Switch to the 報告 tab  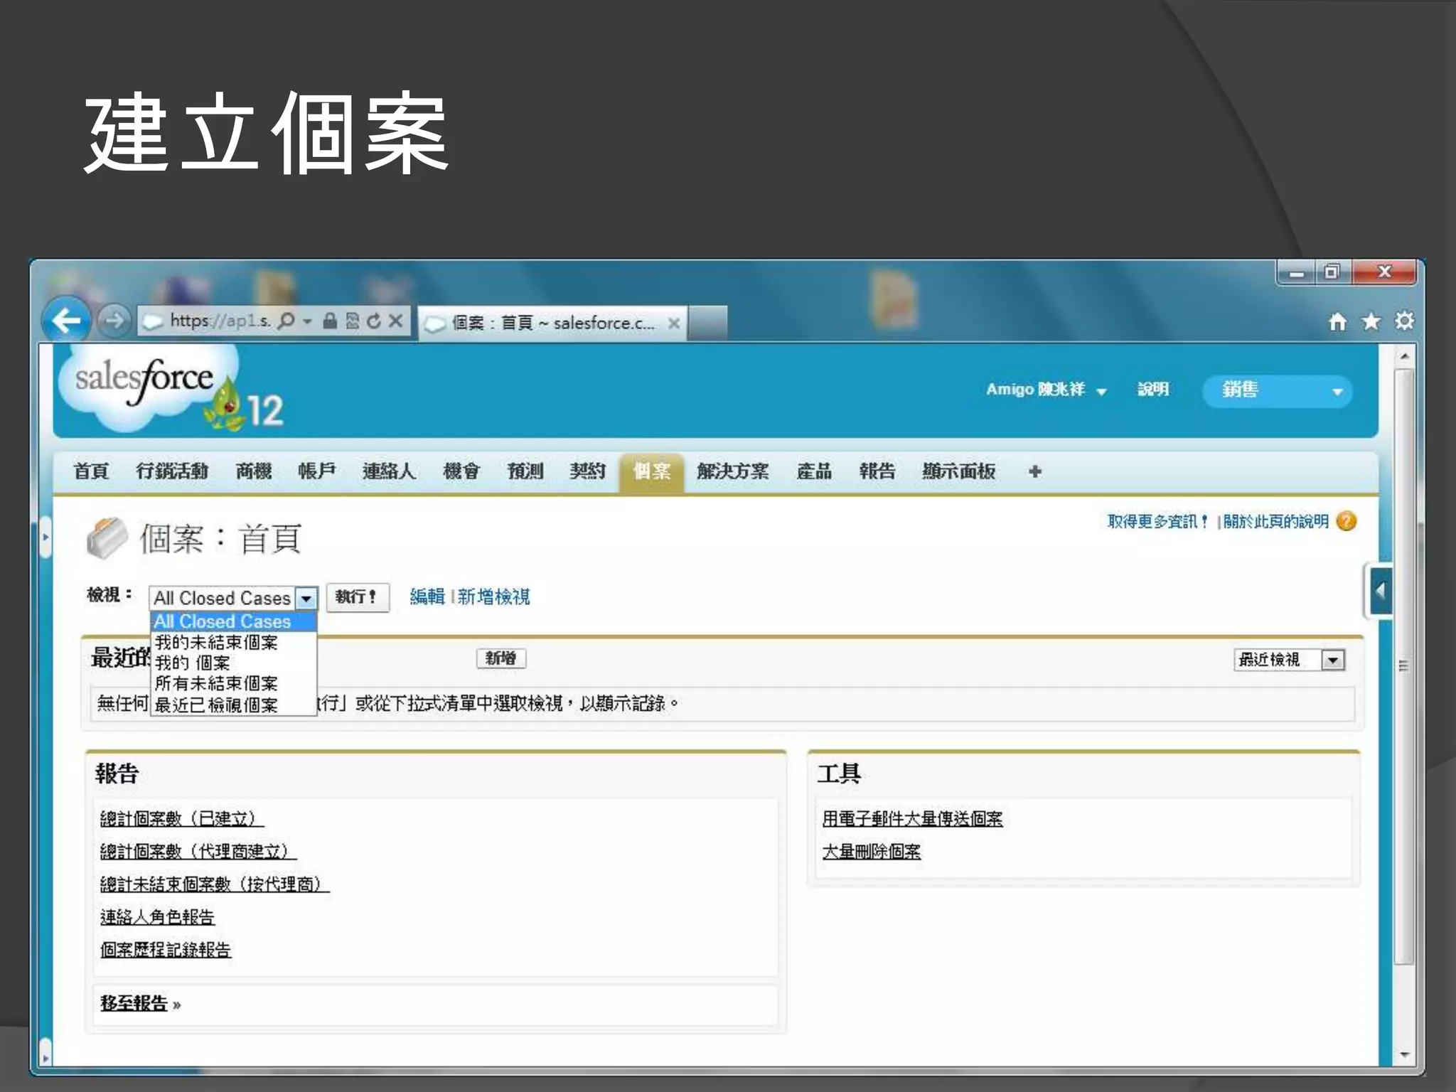(x=877, y=471)
